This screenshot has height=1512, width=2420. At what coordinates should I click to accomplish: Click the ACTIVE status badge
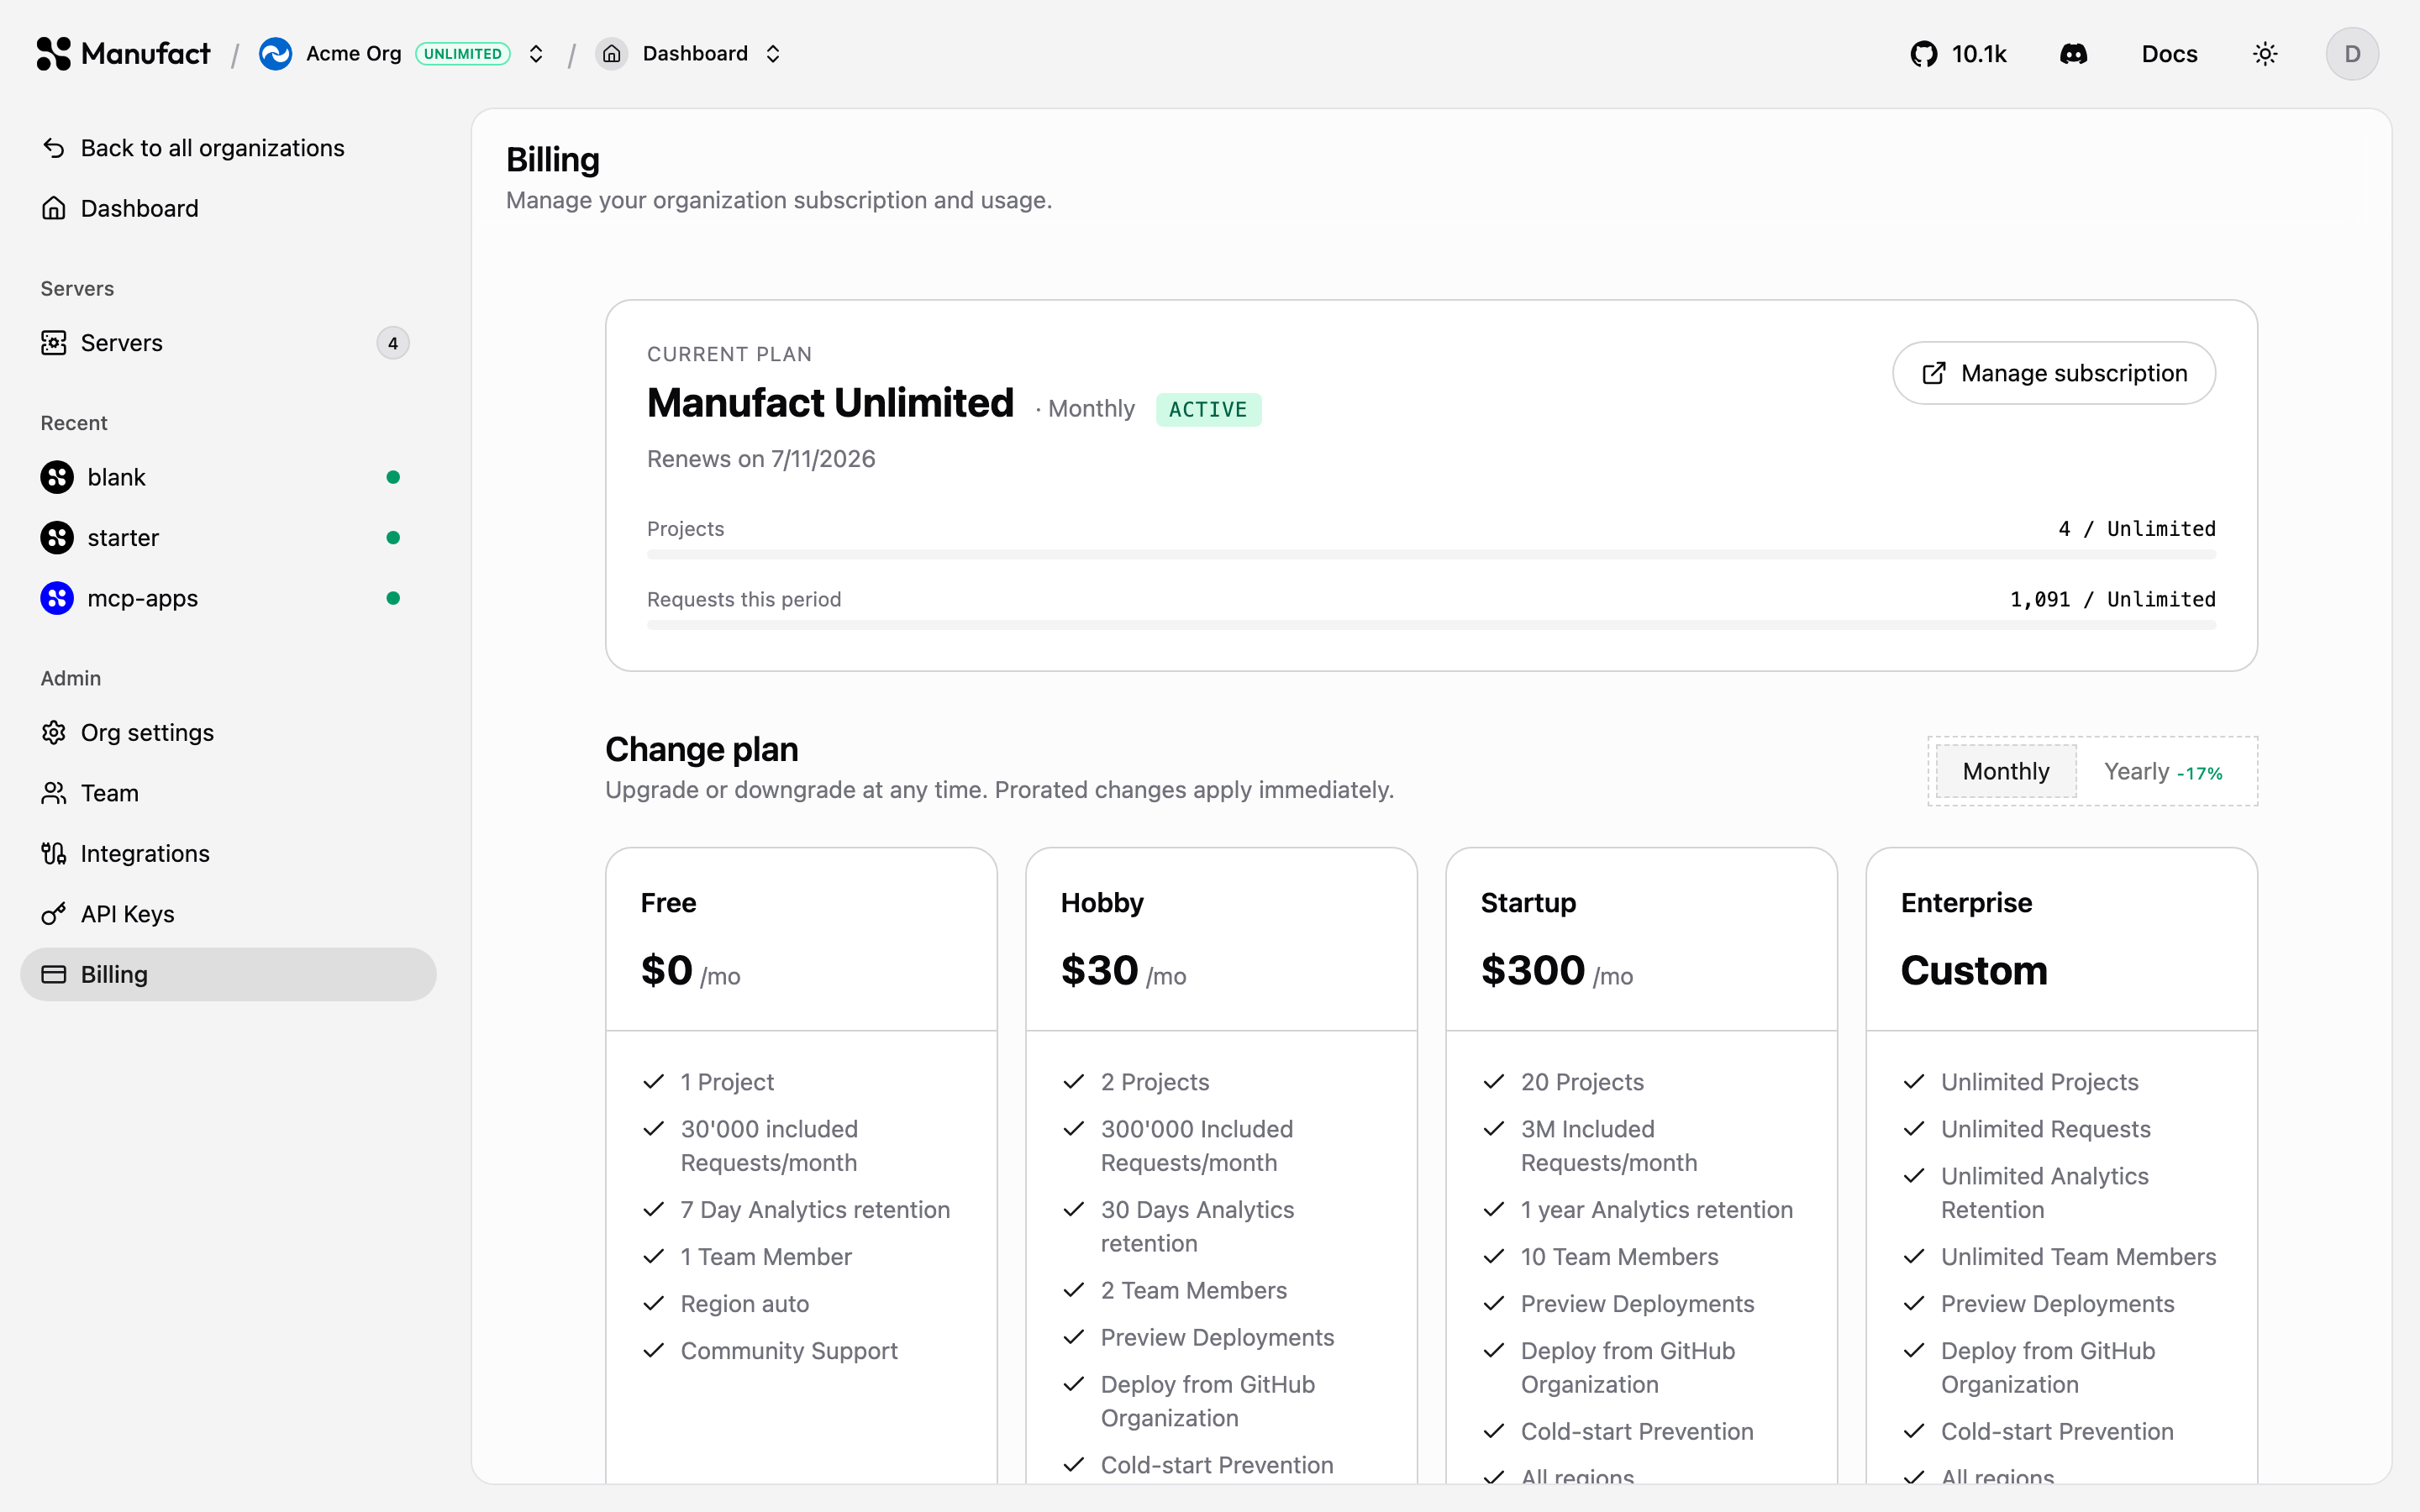tap(1208, 409)
